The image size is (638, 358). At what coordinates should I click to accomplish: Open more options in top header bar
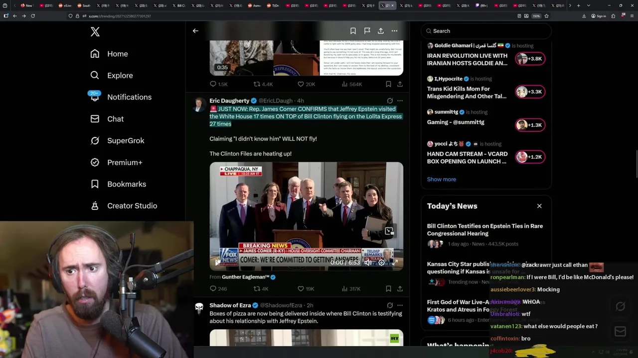(x=394, y=31)
